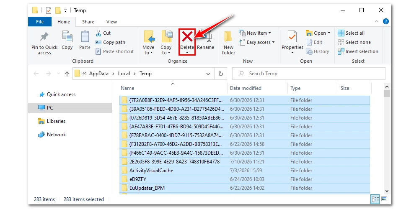Select the EuUpdater_EPM folder
This screenshot has width=419, height=209.
click(245, 188)
